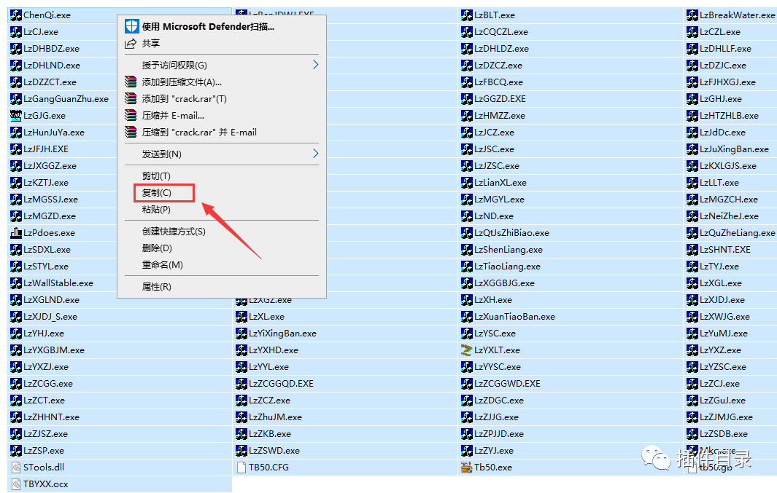Click the LzYiXingBan.exe file icon

tap(241, 334)
